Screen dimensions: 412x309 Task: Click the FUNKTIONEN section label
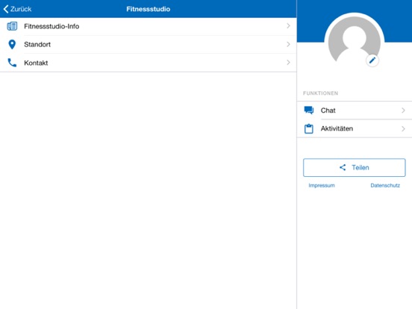click(x=320, y=93)
